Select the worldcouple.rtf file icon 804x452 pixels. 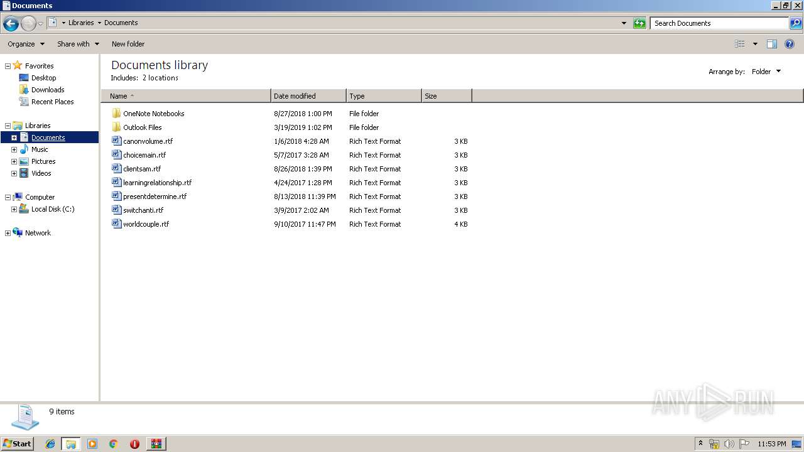pyautogui.click(x=116, y=224)
